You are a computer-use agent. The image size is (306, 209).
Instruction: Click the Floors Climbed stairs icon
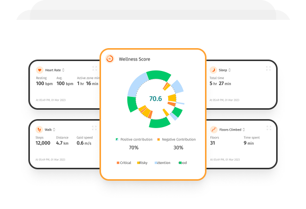(x=214, y=130)
